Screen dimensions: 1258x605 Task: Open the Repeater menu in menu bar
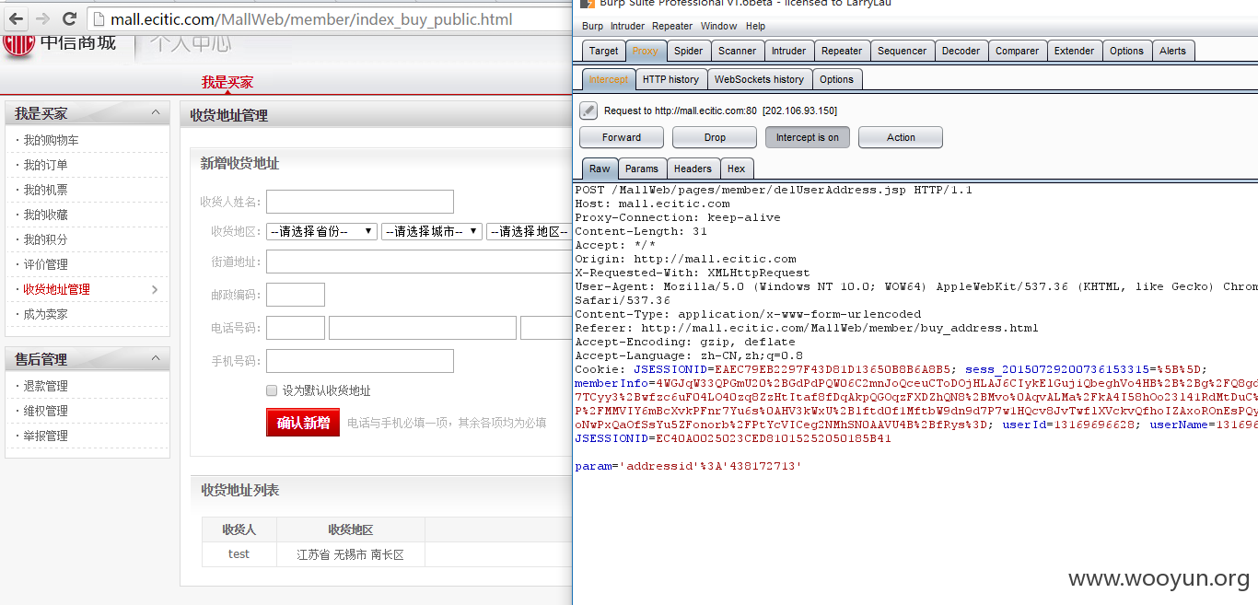click(672, 26)
